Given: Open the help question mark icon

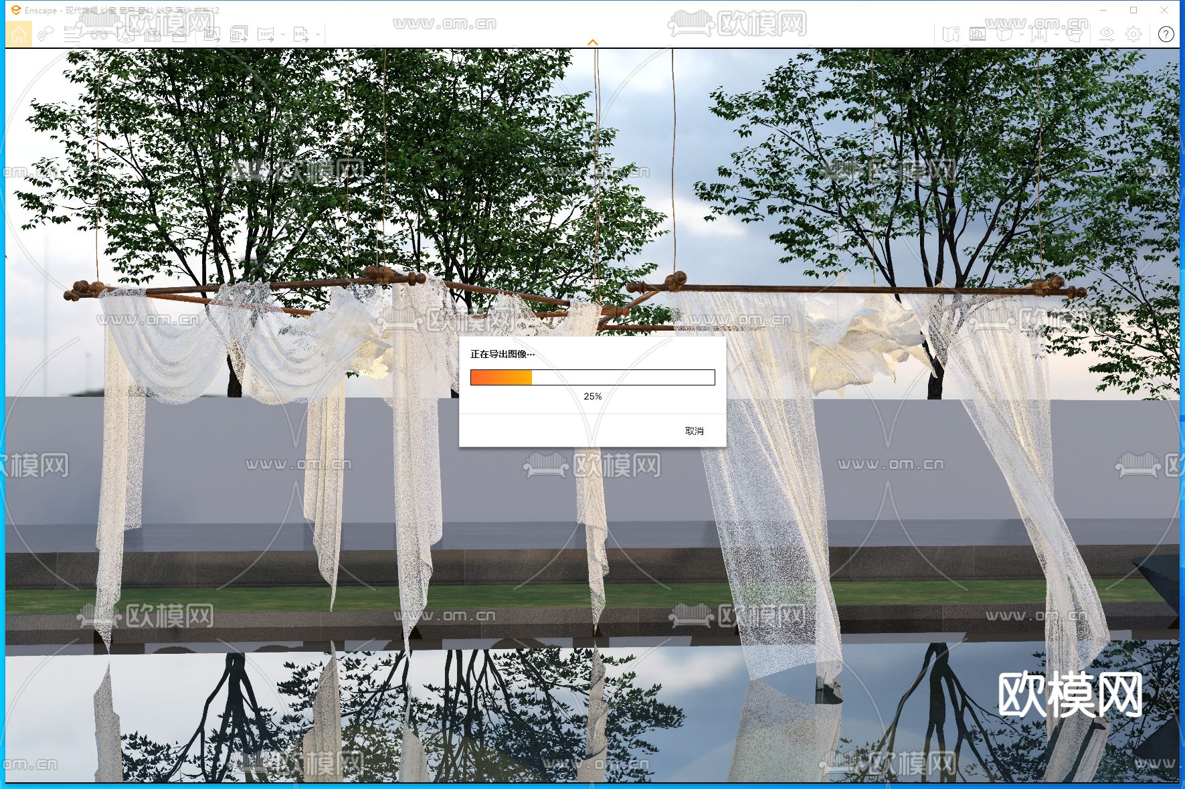Looking at the screenshot, I should click(1166, 34).
